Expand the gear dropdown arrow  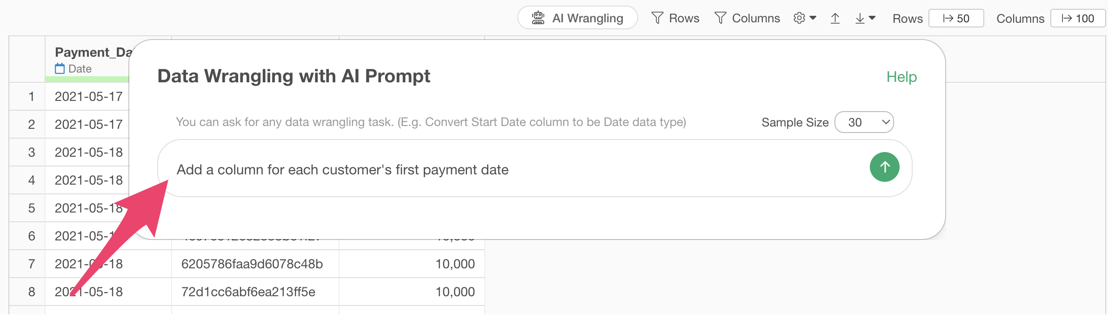pyautogui.click(x=813, y=18)
